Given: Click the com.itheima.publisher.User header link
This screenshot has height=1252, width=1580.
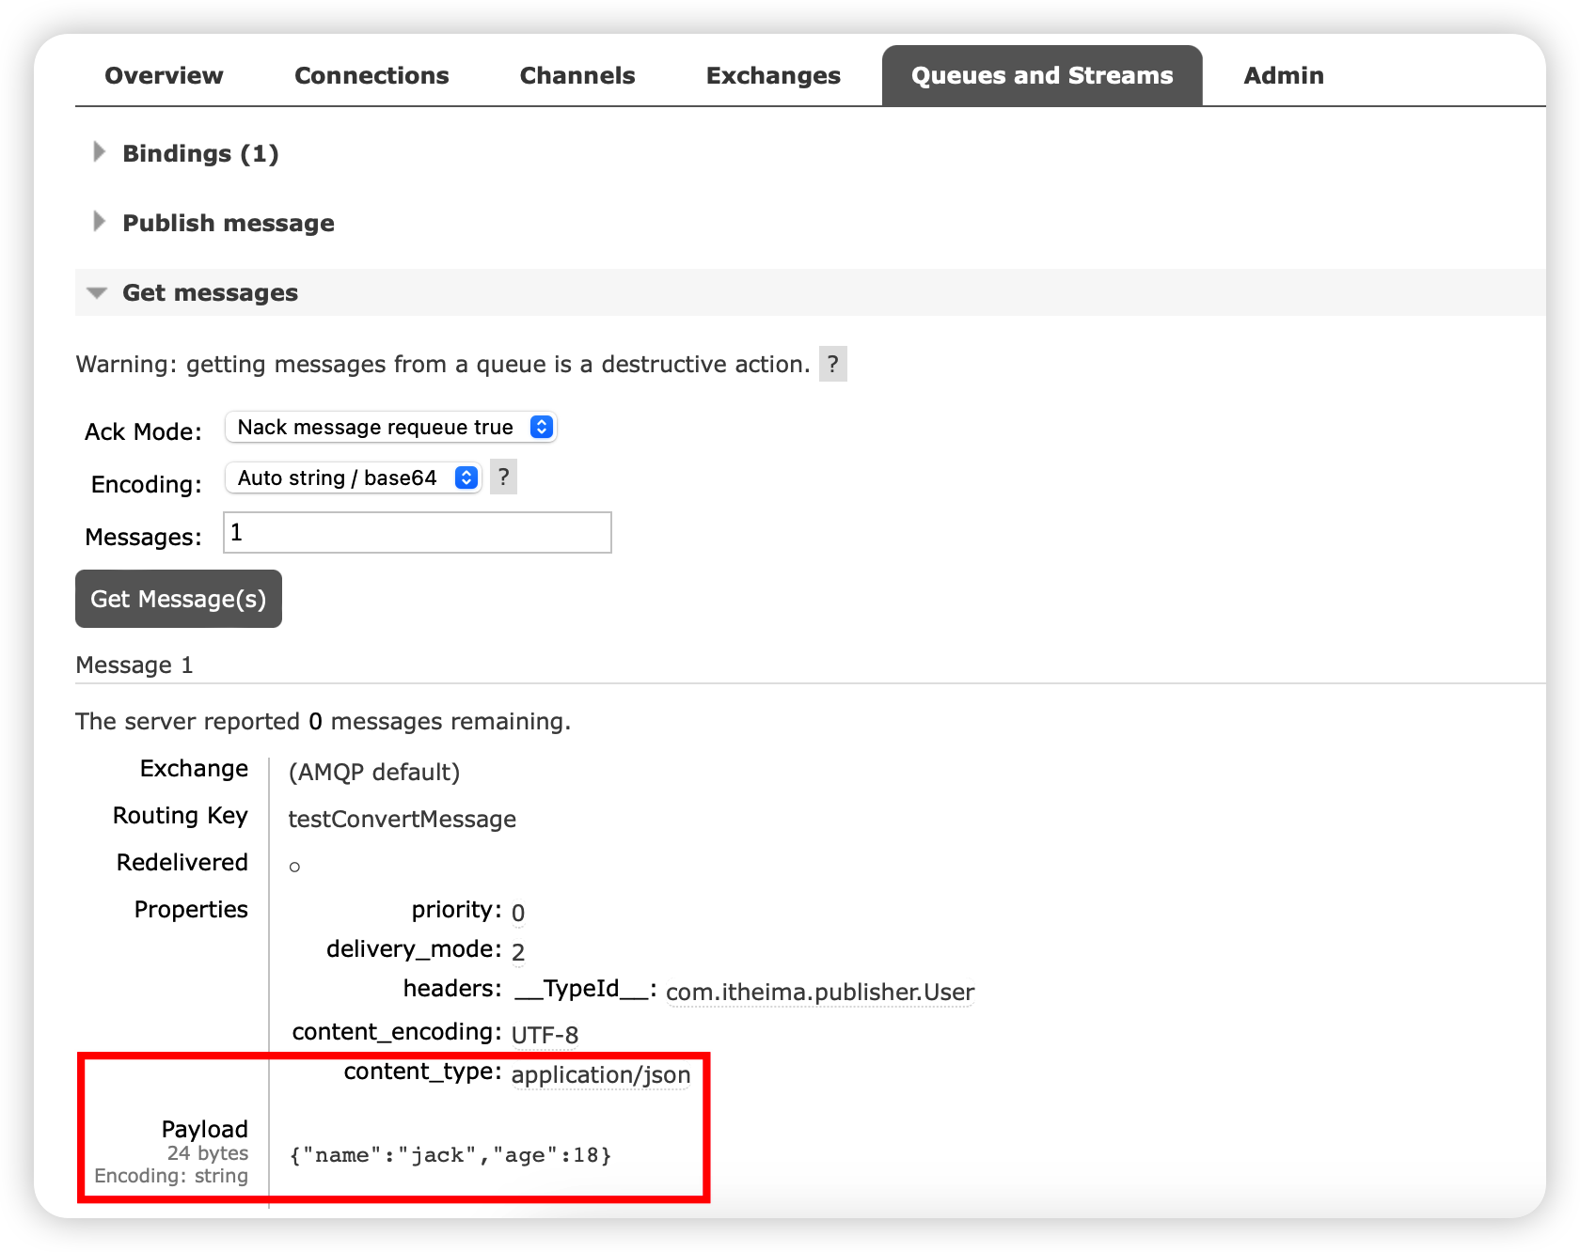Looking at the screenshot, I should tap(818, 992).
